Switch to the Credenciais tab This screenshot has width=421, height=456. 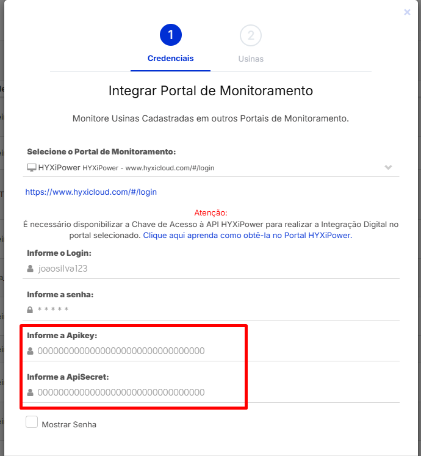click(x=170, y=59)
